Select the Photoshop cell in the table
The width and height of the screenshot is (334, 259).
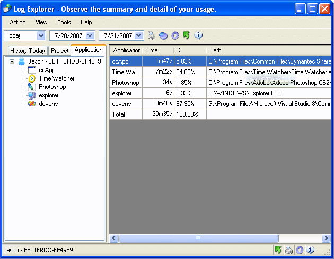pyautogui.click(x=126, y=83)
